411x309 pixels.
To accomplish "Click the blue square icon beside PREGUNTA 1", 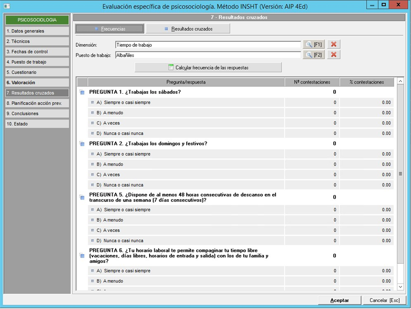I will pyautogui.click(x=82, y=92).
